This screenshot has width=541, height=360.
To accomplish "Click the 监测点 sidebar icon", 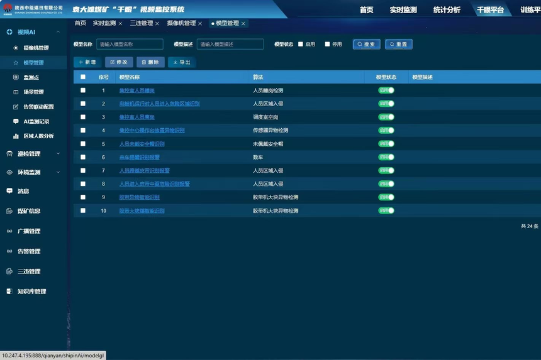I will click(x=16, y=77).
